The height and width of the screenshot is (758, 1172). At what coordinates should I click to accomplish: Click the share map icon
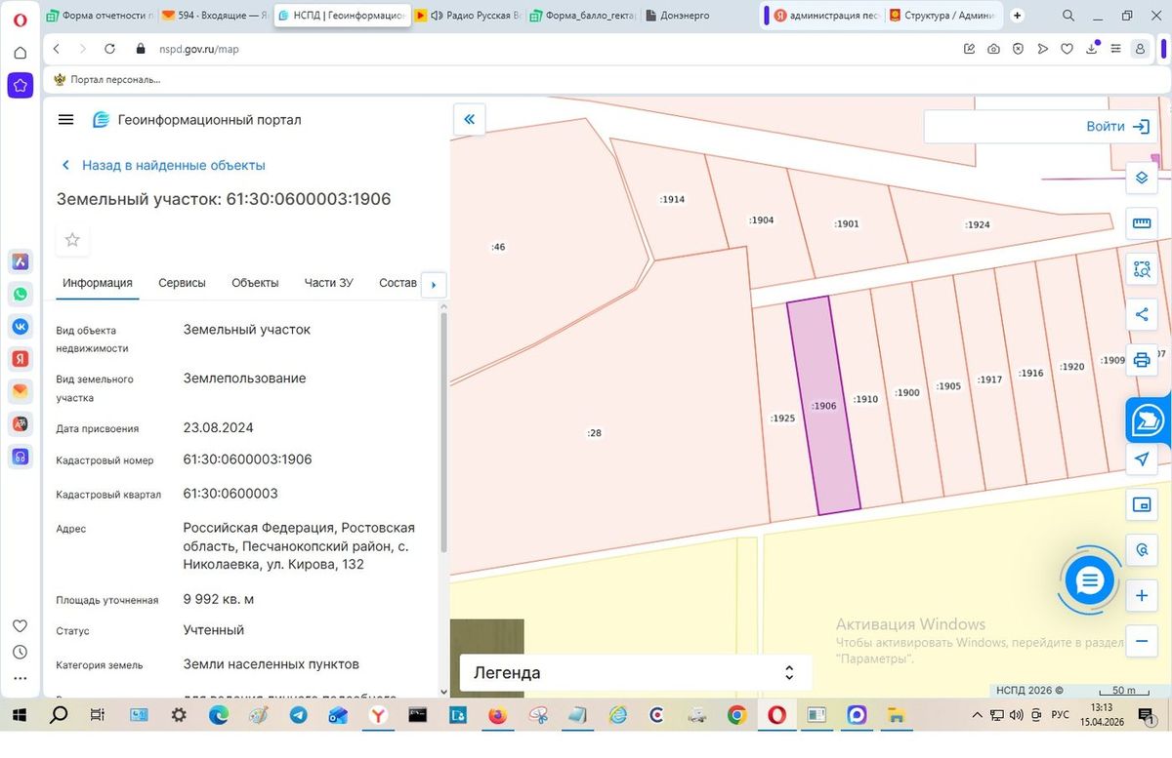1142,314
